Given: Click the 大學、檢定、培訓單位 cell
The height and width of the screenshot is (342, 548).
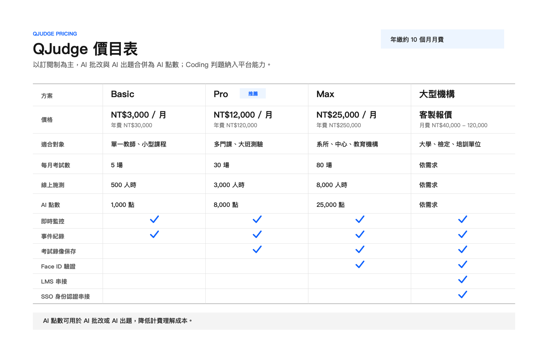Looking at the screenshot, I should (450, 144).
